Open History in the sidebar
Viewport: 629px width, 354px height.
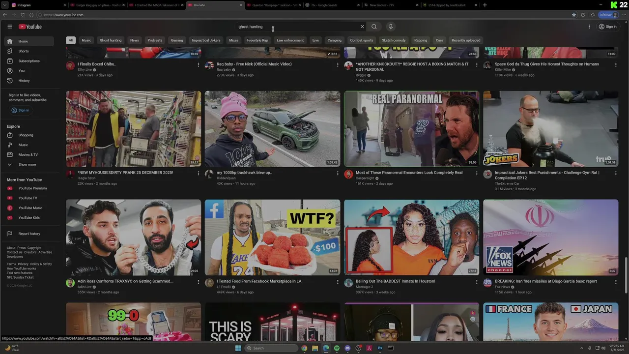click(29, 81)
